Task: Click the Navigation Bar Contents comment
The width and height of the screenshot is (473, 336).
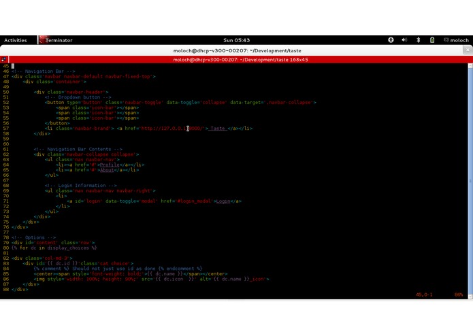Action: [x=78, y=149]
